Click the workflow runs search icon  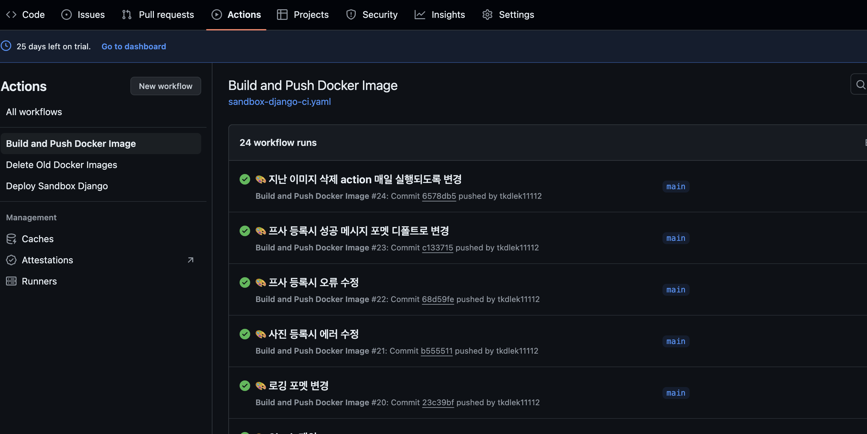(860, 84)
